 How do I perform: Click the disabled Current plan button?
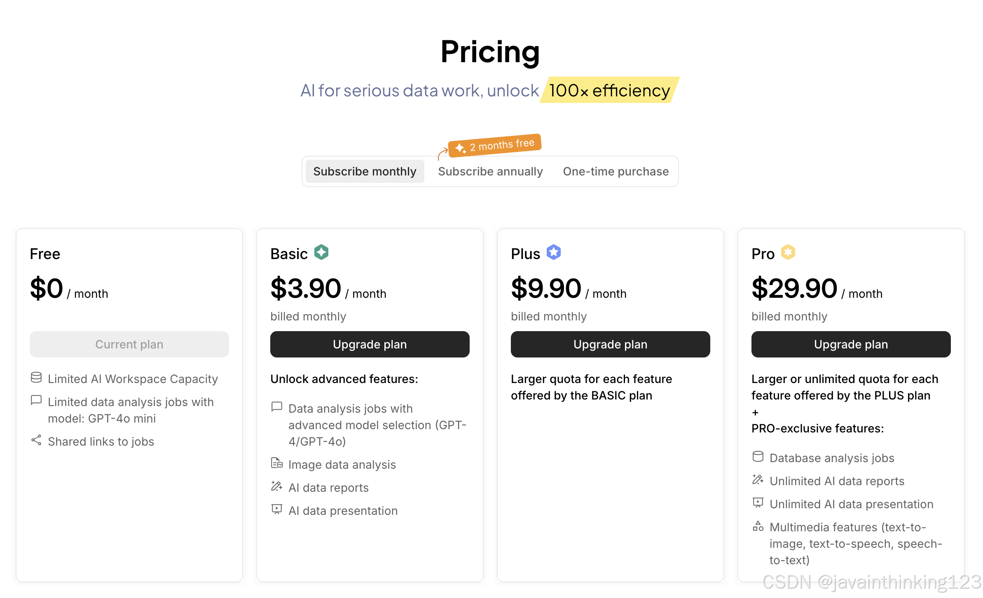click(129, 344)
